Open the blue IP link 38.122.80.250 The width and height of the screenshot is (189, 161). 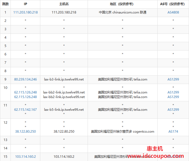click(x=25, y=132)
